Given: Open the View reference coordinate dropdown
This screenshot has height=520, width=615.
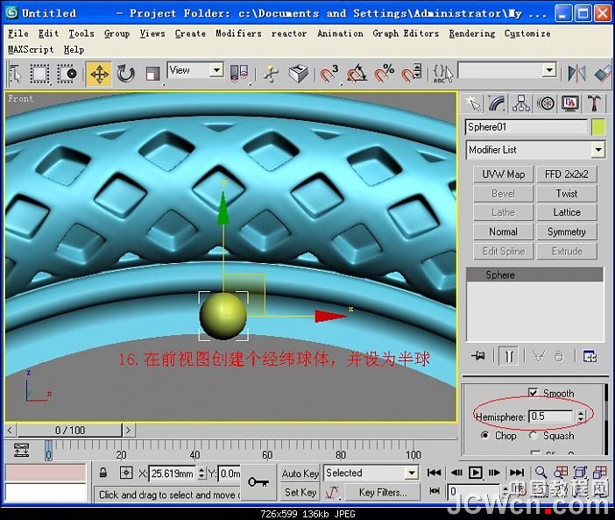Looking at the screenshot, I should [x=216, y=70].
